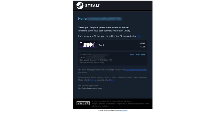Click the ARS$ 13,99 item price
The width and height of the screenshot is (218, 113).
(143, 45)
